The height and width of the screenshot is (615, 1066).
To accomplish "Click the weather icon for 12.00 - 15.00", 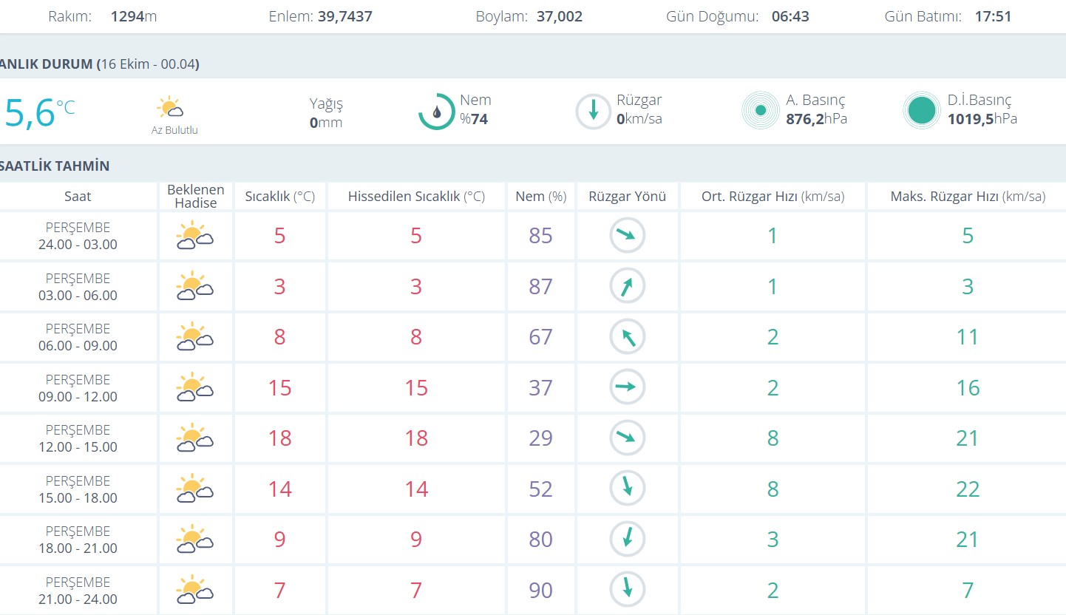I will 194,438.
